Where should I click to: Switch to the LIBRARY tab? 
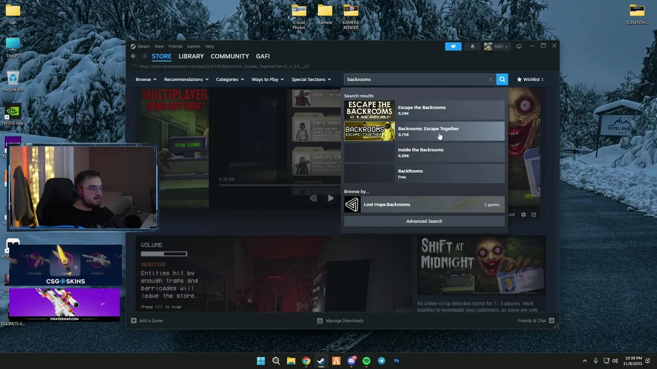pyautogui.click(x=191, y=56)
